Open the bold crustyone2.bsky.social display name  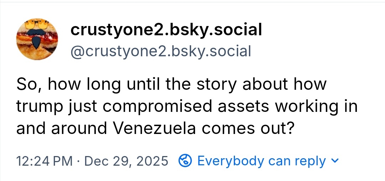pos(166,30)
